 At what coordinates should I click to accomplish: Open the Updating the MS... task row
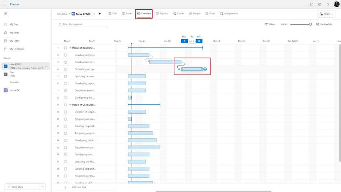pyautogui.click(x=85, y=162)
